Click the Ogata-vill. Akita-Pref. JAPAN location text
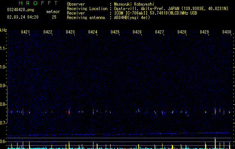235x149 pixels. pos(171,9)
